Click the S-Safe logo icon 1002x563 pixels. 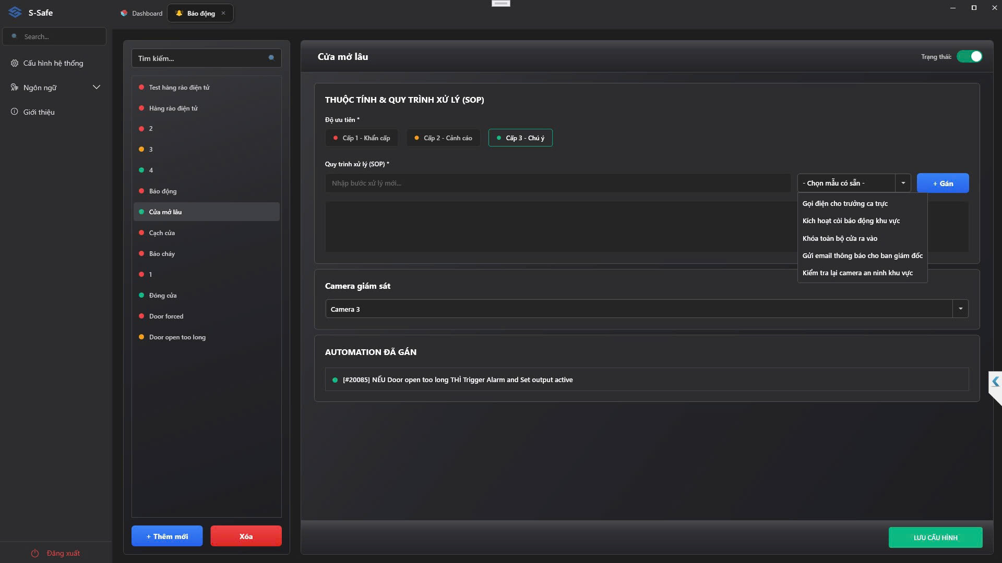[x=15, y=12]
